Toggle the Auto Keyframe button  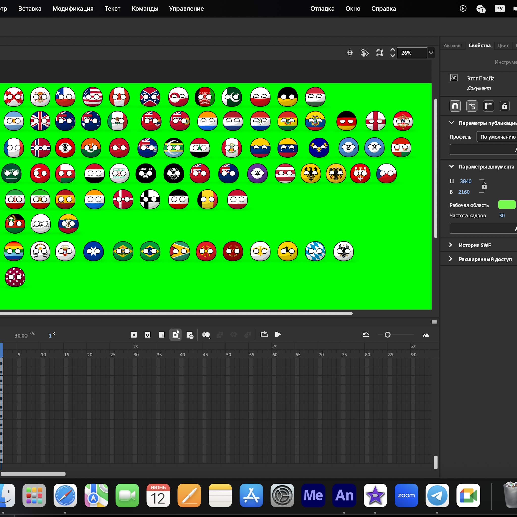(x=175, y=335)
